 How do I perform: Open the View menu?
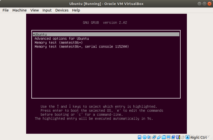[34, 10]
